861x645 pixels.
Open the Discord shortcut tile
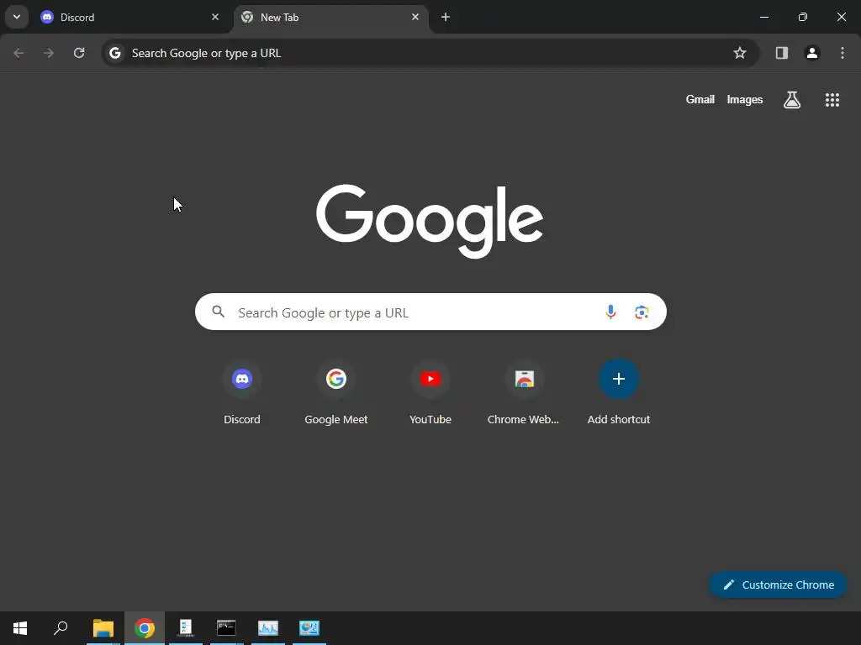(242, 393)
